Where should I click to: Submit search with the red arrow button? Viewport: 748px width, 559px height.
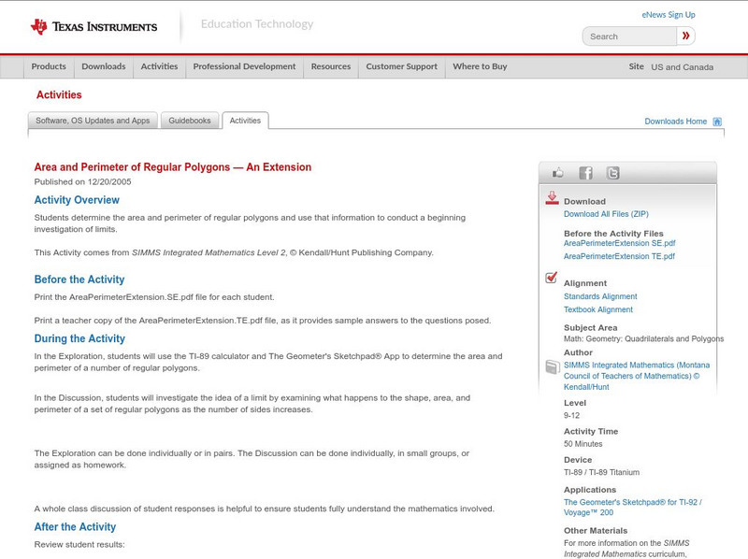click(x=685, y=36)
